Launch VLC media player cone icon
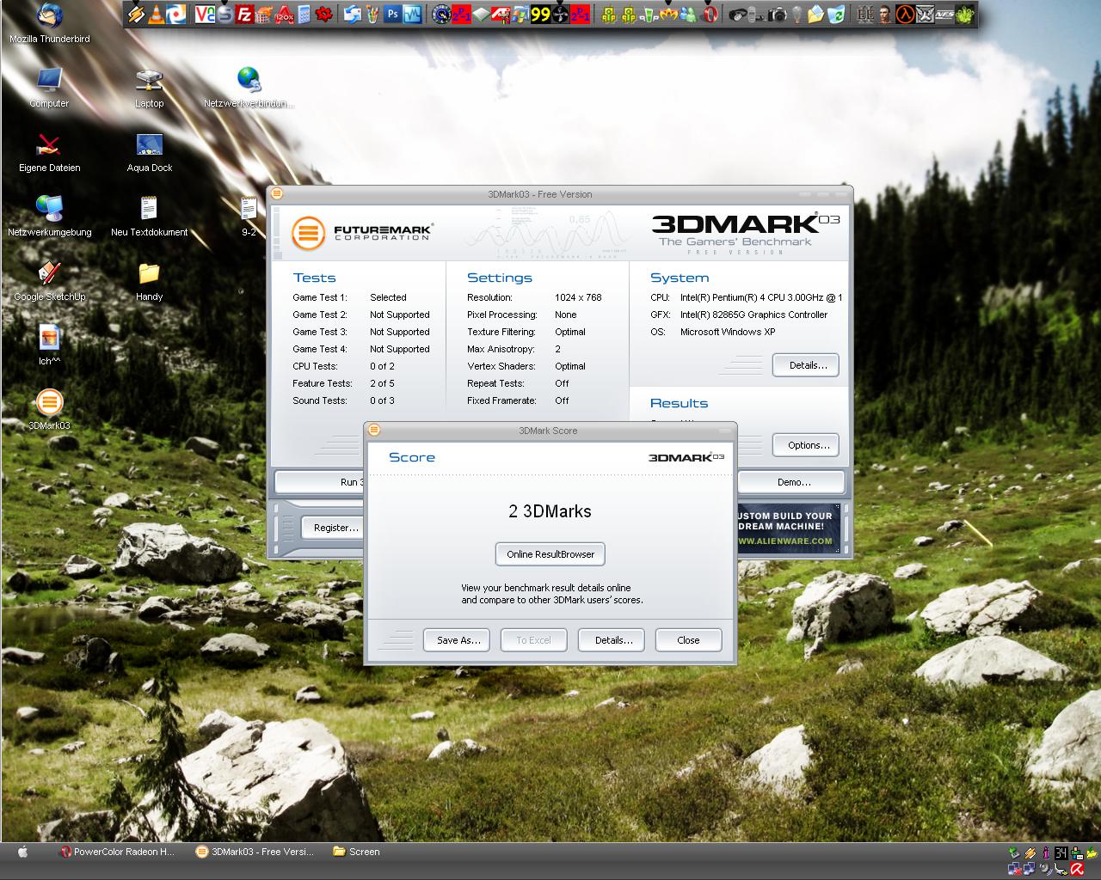The width and height of the screenshot is (1101, 880). (157, 15)
